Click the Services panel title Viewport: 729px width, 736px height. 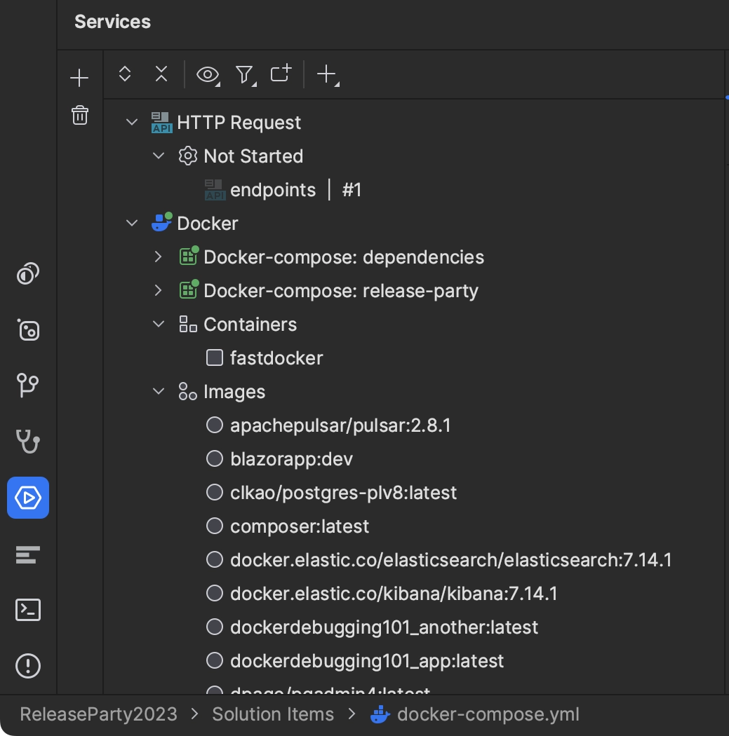click(x=113, y=22)
